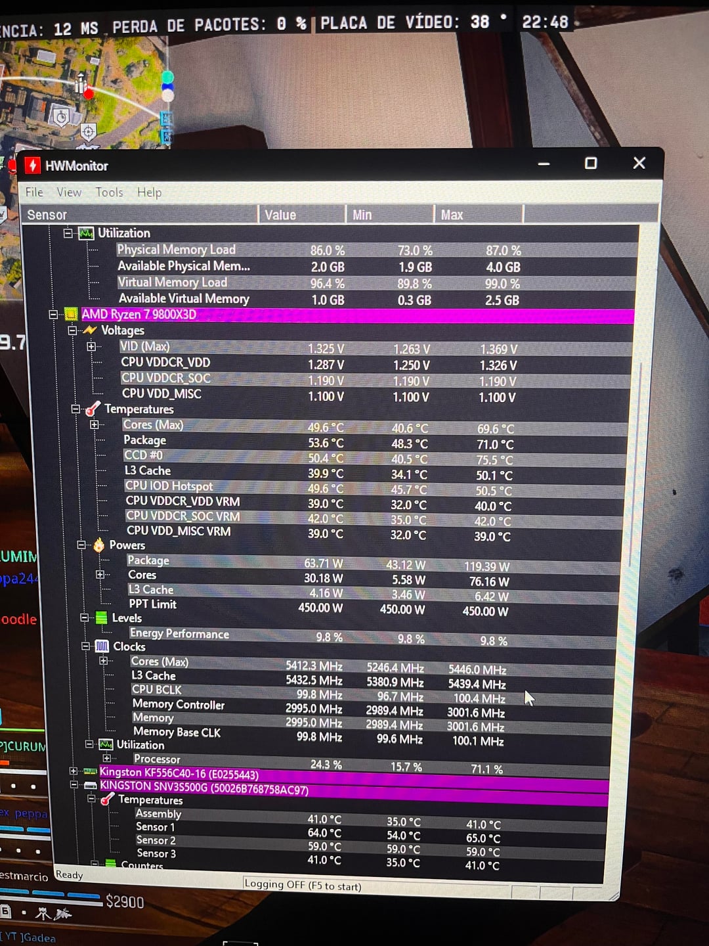This screenshot has width=709, height=946.
Task: Click the 119.39 W package max value
Action: point(487,567)
